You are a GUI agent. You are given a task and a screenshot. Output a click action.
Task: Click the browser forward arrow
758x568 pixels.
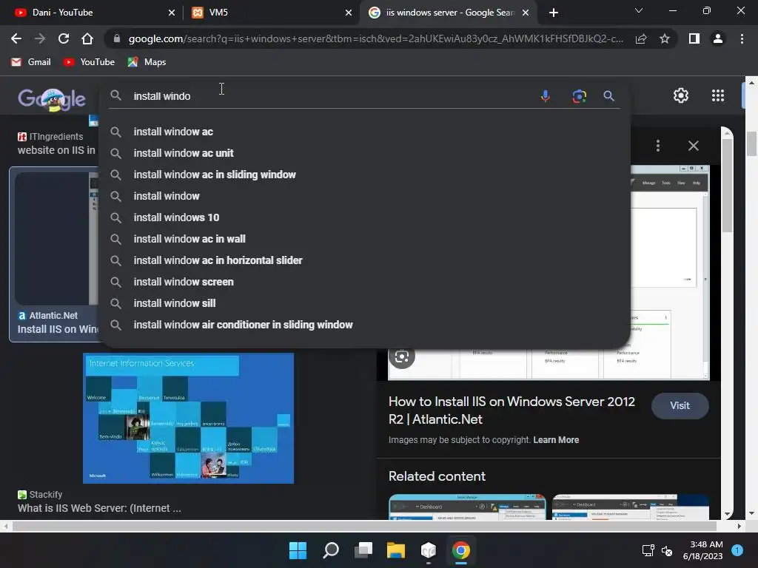click(40, 38)
